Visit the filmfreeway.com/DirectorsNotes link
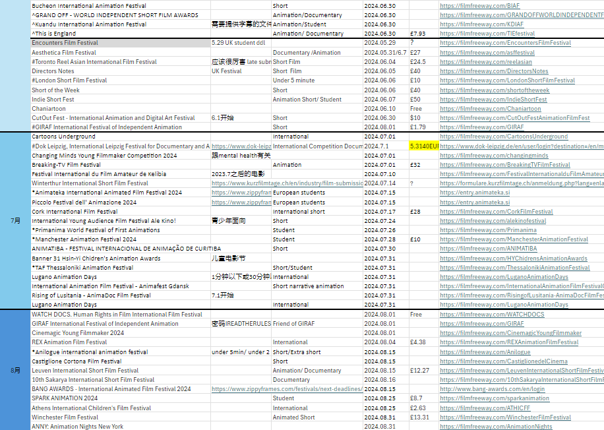Viewport: 604px width, 430px height. (494, 71)
